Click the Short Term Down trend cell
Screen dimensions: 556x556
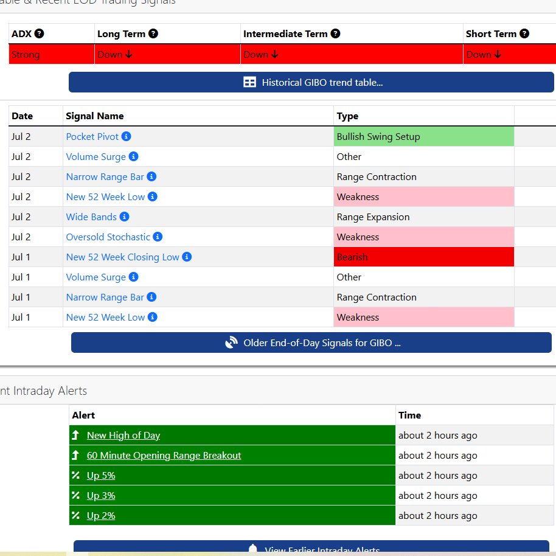tap(510, 54)
